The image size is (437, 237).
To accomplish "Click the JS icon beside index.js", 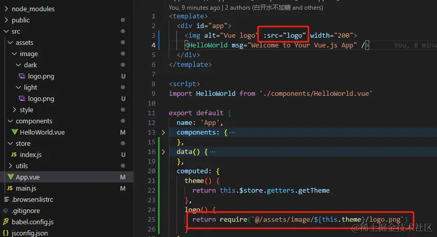I will point(14,154).
